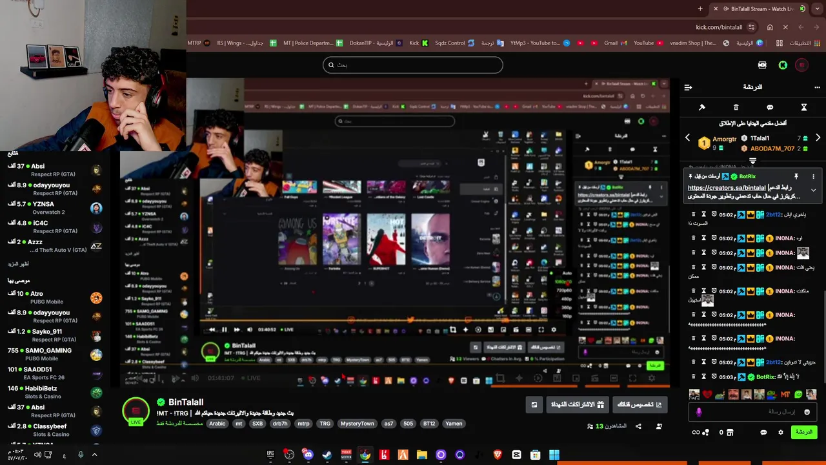826x465 pixels.
Task: Open the browser tab list dropdown arrow
Action: point(818,8)
